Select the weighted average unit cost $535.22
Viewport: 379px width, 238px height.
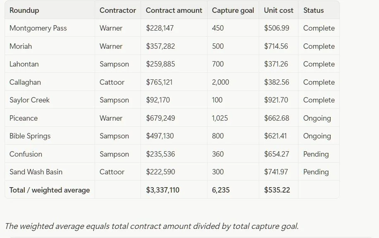tap(277, 190)
